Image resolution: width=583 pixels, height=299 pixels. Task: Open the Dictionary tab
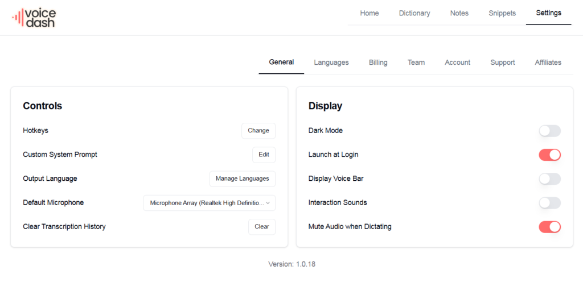pyautogui.click(x=414, y=13)
